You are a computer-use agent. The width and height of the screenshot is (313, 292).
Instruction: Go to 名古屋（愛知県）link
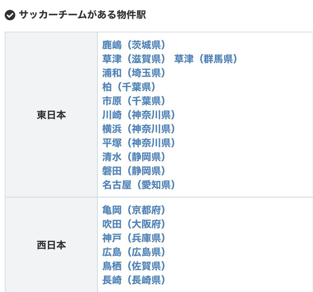tap(139, 185)
